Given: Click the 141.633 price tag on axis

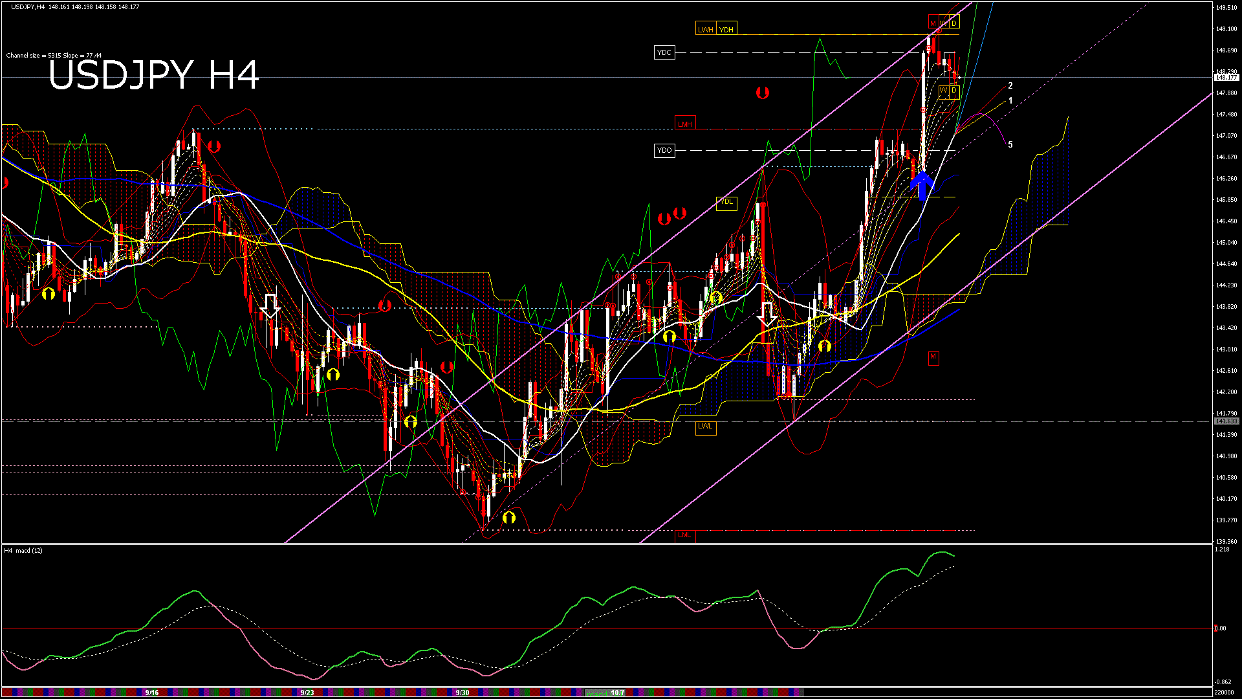Looking at the screenshot, I should tap(1226, 421).
